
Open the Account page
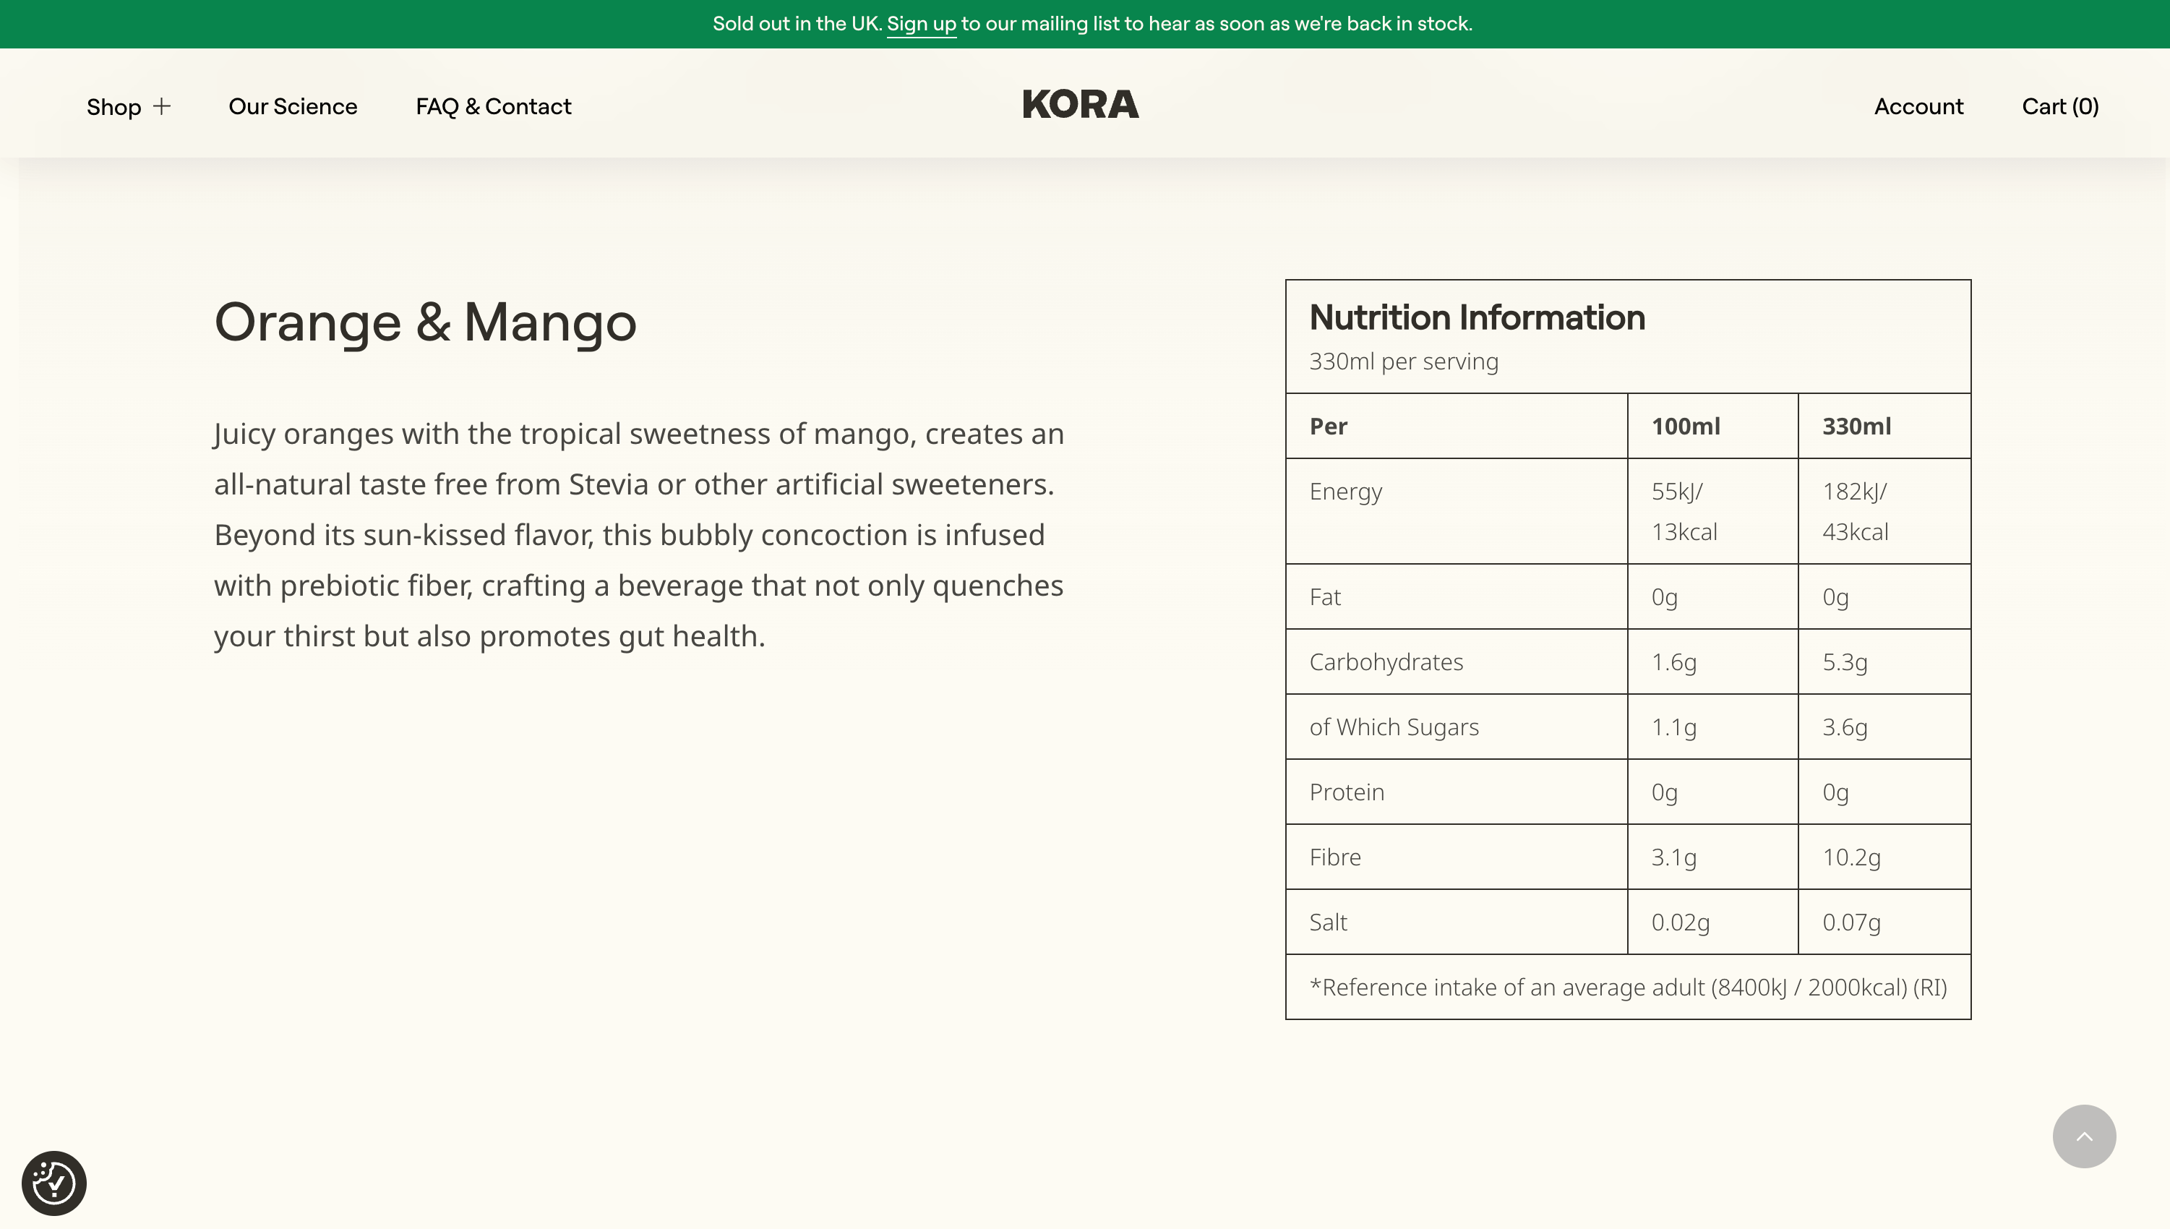[1918, 106]
